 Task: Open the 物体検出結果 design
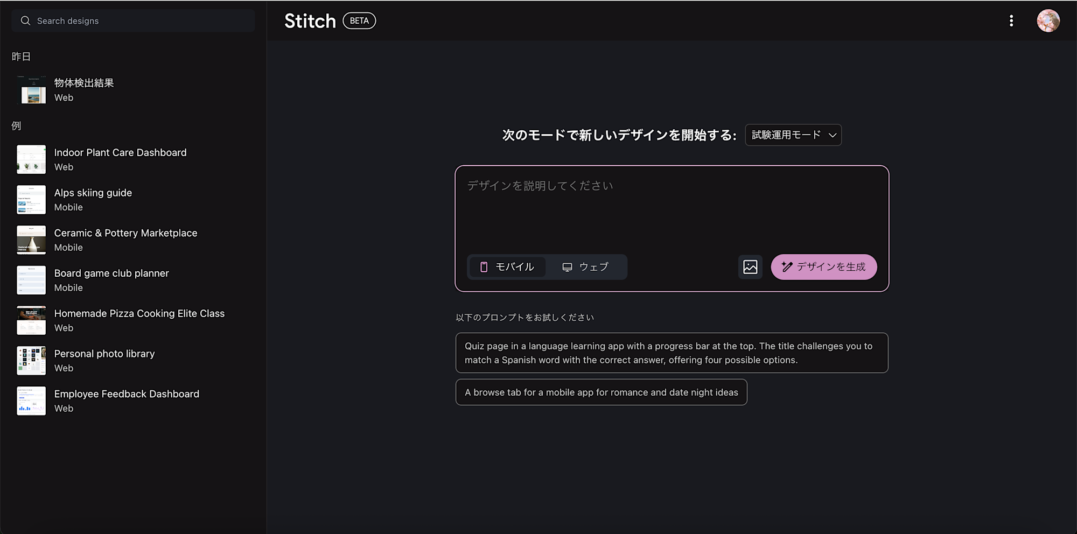(133, 90)
